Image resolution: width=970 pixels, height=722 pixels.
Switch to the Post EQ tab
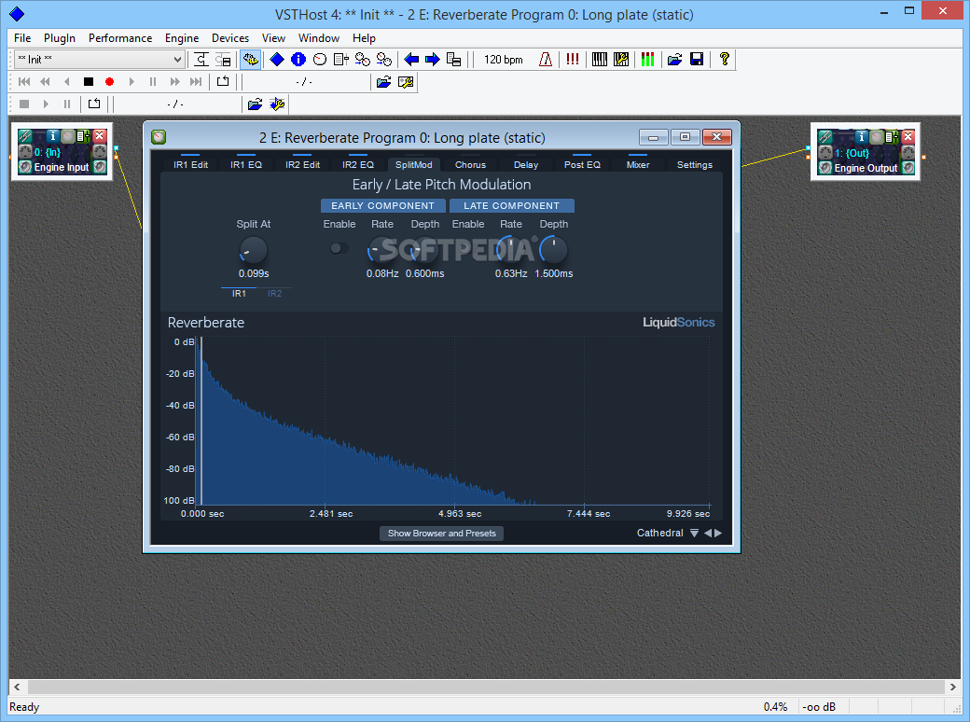582,164
